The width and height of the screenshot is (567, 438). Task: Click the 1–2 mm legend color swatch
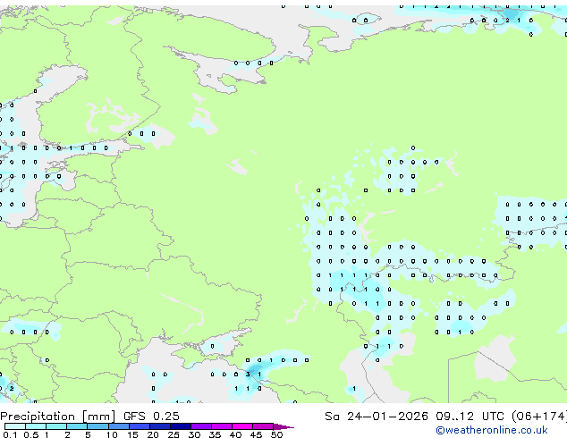click(x=56, y=426)
